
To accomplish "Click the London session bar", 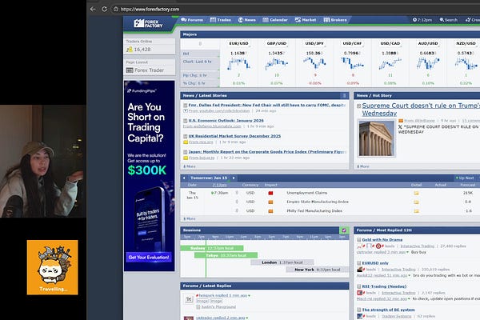I will click(x=282, y=262).
